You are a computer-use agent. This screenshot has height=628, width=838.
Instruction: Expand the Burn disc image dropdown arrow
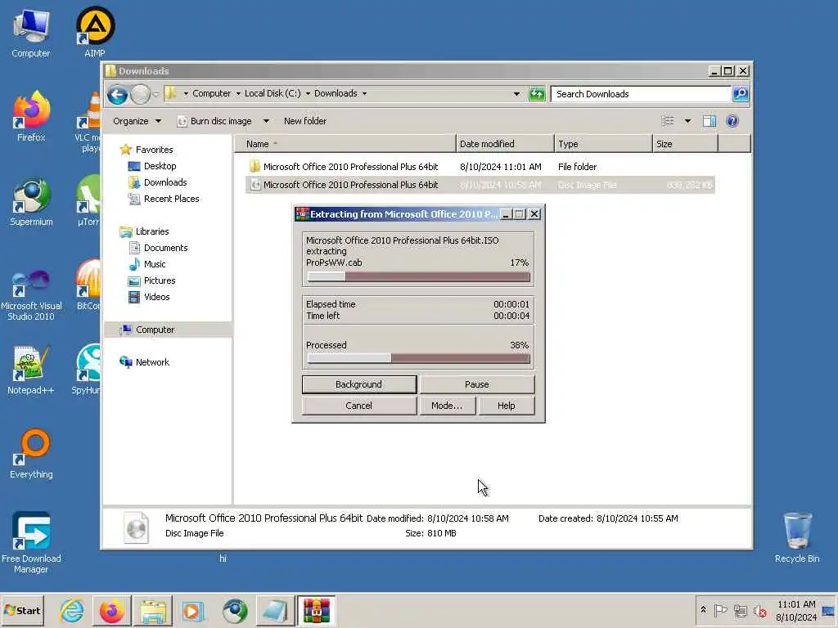click(x=266, y=121)
